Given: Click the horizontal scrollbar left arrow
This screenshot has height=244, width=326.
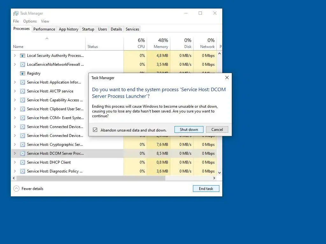Looking at the screenshot, I should pyautogui.click(x=14, y=178).
